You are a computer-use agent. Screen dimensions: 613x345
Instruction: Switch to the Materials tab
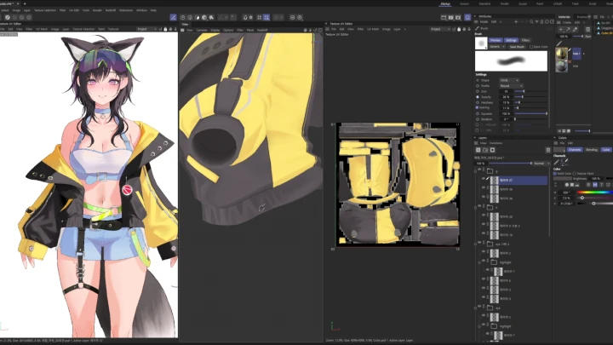click(x=564, y=17)
